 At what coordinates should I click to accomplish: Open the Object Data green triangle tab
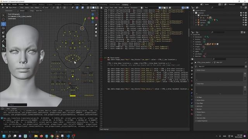coord(192,107)
